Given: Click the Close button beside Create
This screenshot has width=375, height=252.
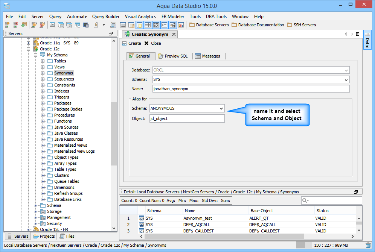Looking at the screenshot, I should 153,43.
